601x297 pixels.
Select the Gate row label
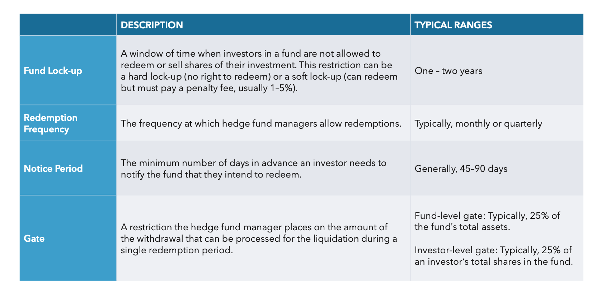coord(34,239)
